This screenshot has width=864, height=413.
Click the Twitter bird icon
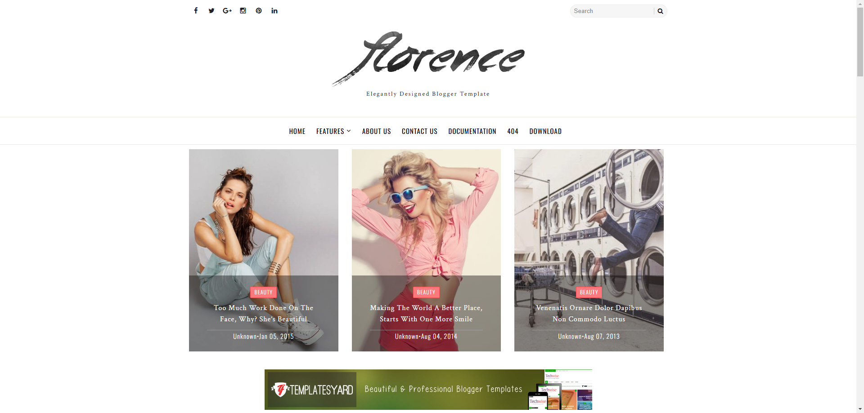point(211,11)
